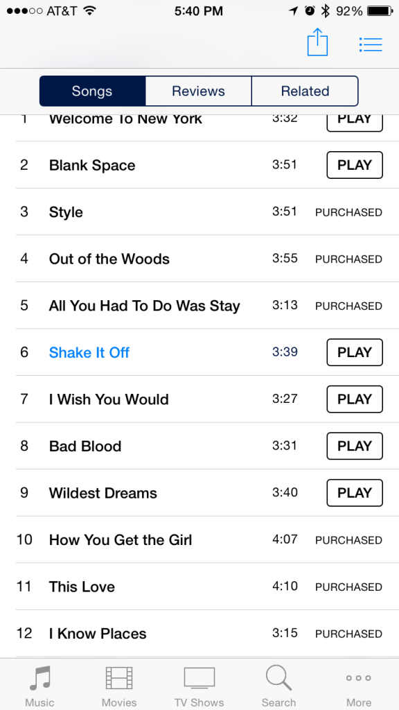Play the Blank Space track
The image size is (399, 710).
[355, 165]
